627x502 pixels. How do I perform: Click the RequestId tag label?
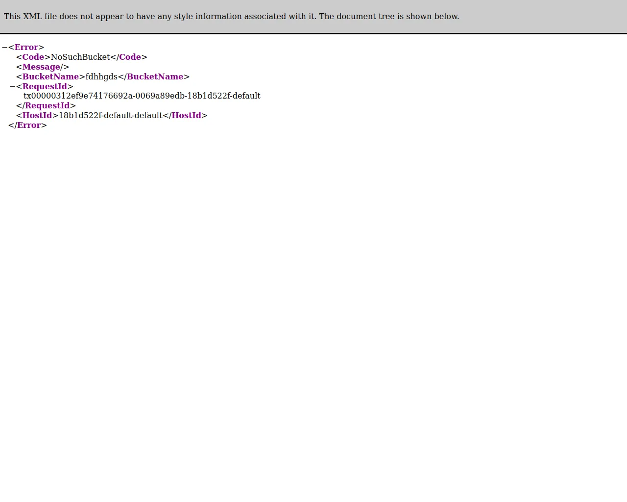point(45,86)
